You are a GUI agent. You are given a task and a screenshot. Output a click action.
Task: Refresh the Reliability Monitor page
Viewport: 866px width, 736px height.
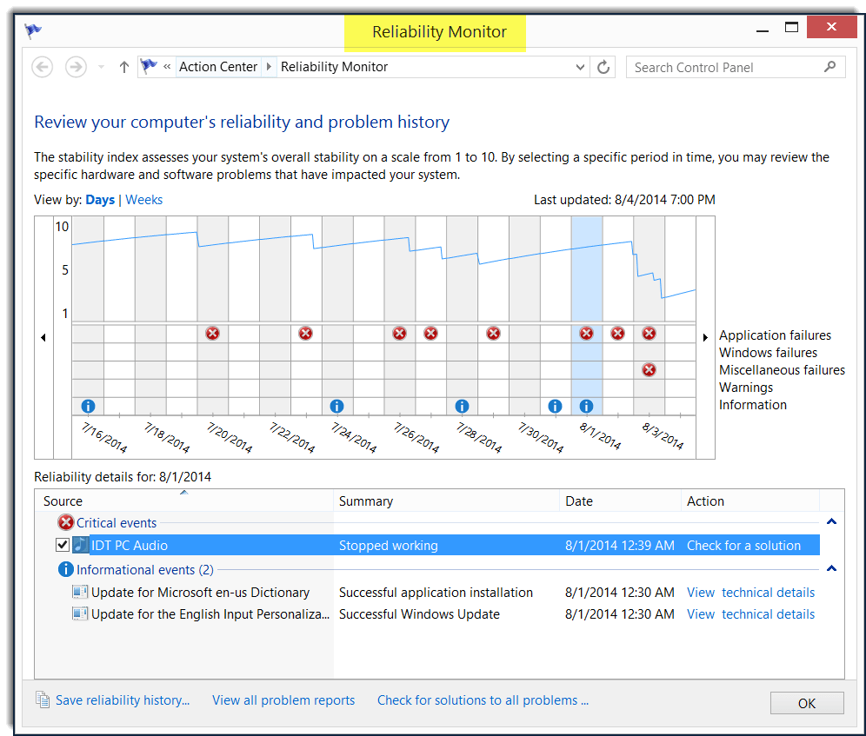[x=603, y=67]
